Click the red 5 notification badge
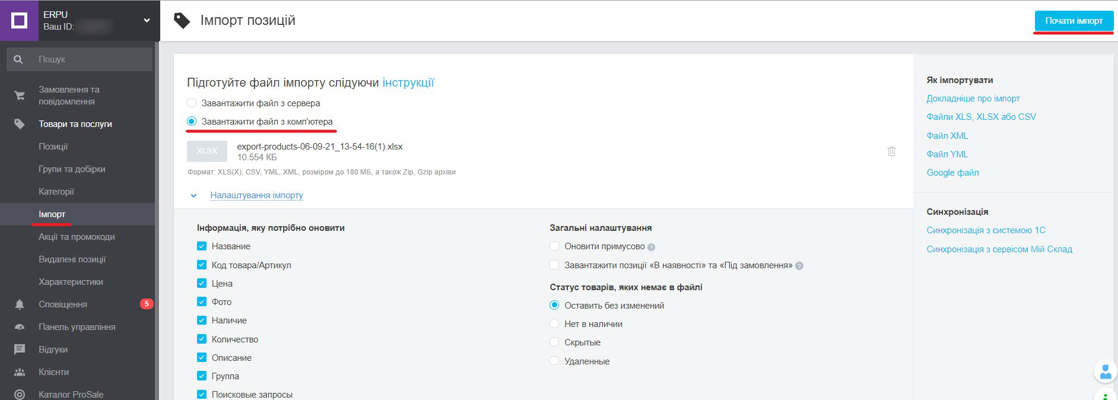 [x=147, y=304]
